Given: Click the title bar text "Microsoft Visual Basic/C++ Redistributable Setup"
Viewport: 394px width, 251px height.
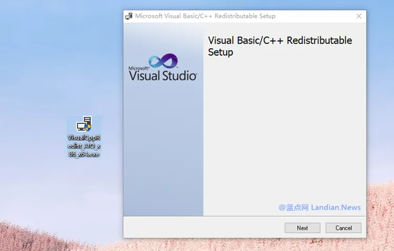Looking at the screenshot, I should pyautogui.click(x=205, y=16).
